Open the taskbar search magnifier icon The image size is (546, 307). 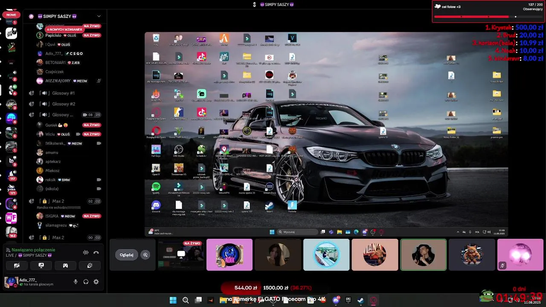coord(186,300)
